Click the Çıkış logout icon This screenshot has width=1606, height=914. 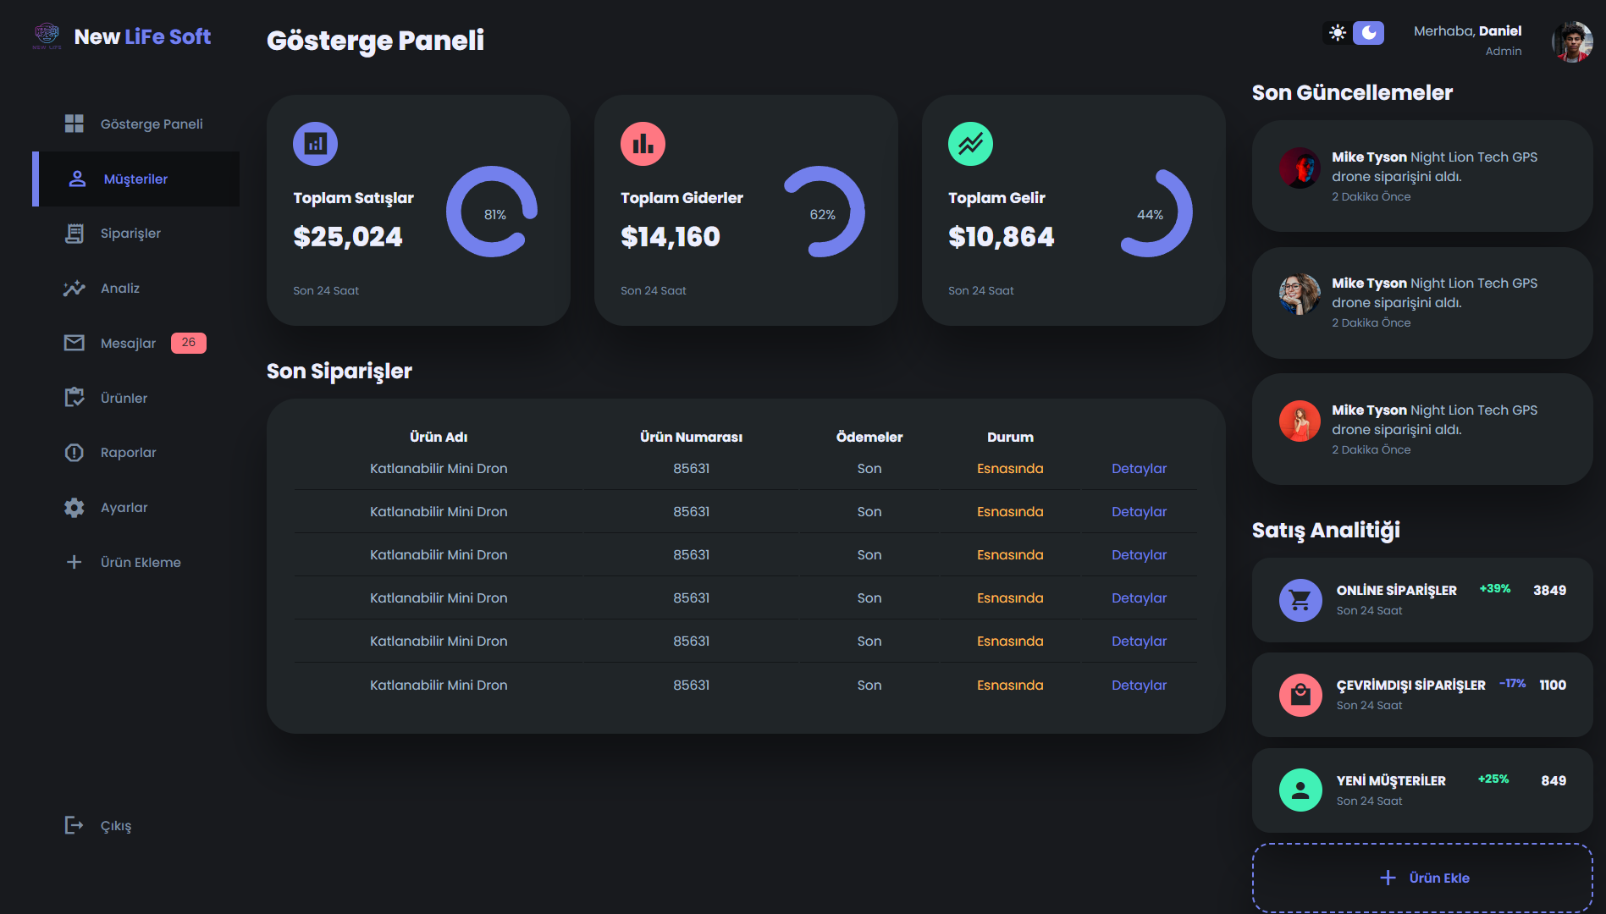point(75,825)
